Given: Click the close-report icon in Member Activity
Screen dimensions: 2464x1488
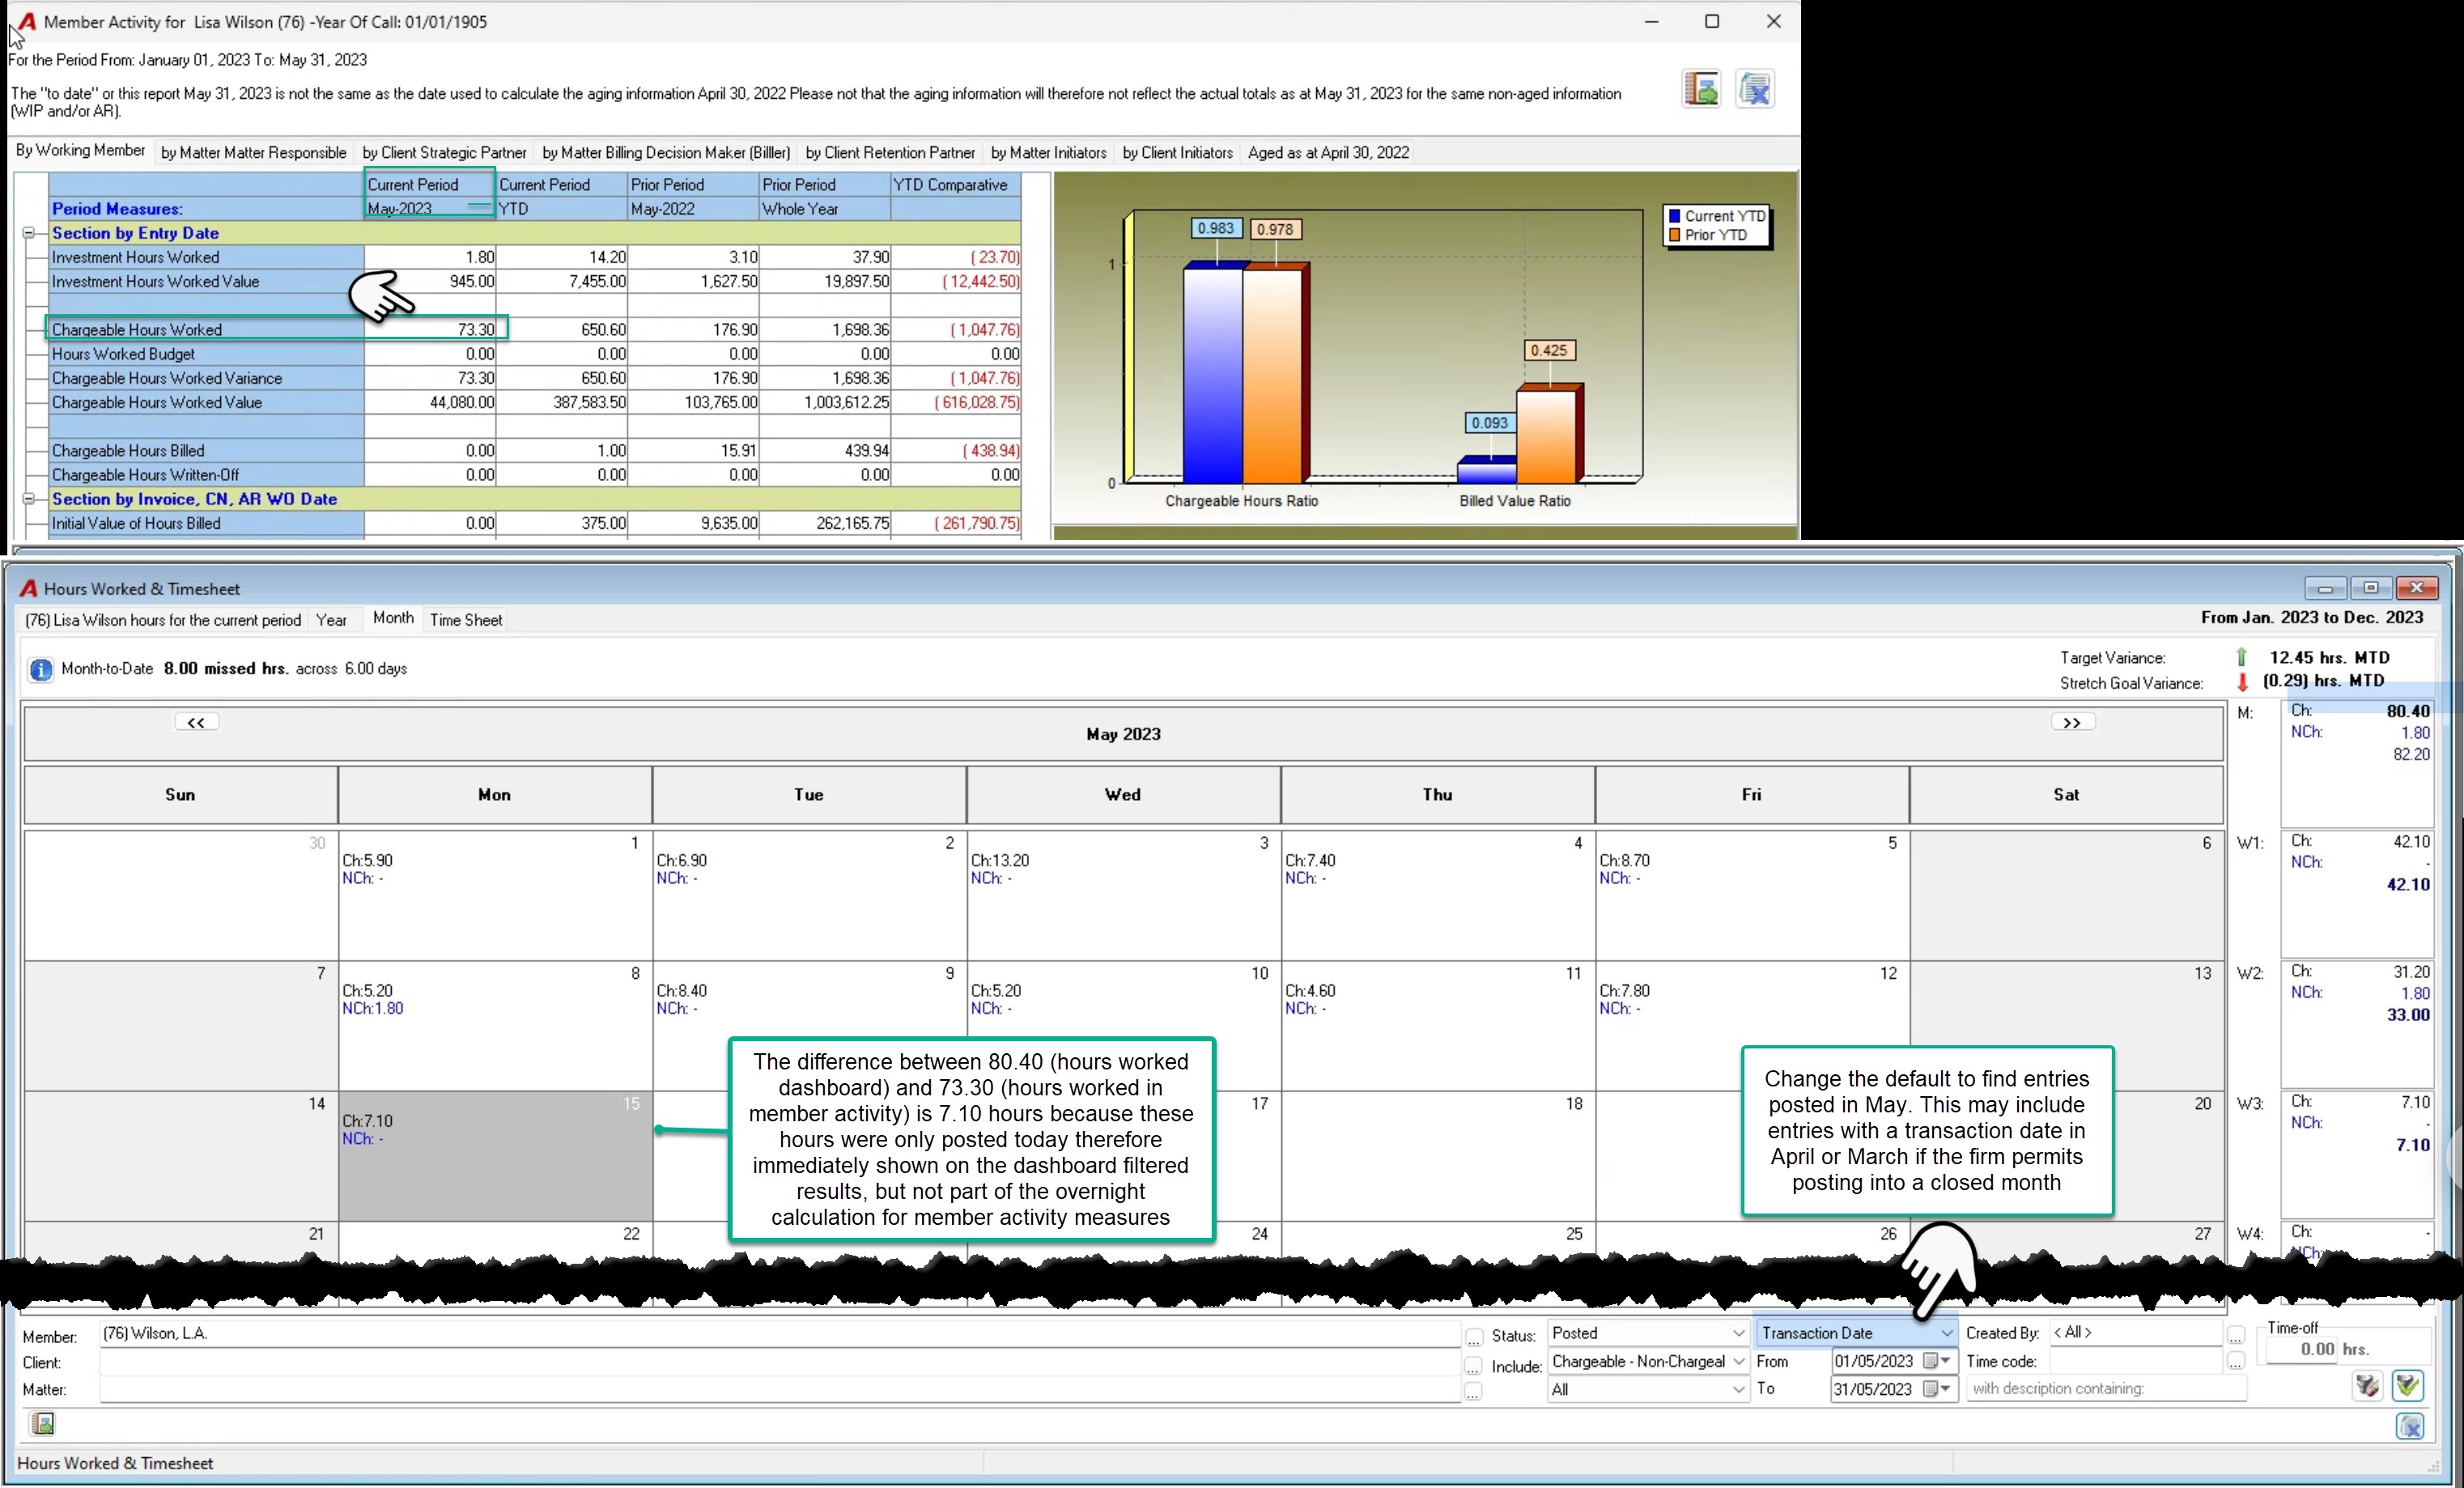Looking at the screenshot, I should (1755, 89).
